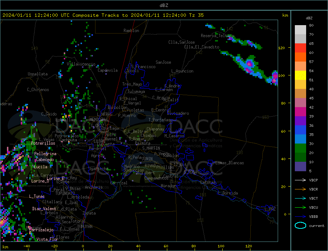Click the pink Vista_Flor label

click(x=47, y=239)
